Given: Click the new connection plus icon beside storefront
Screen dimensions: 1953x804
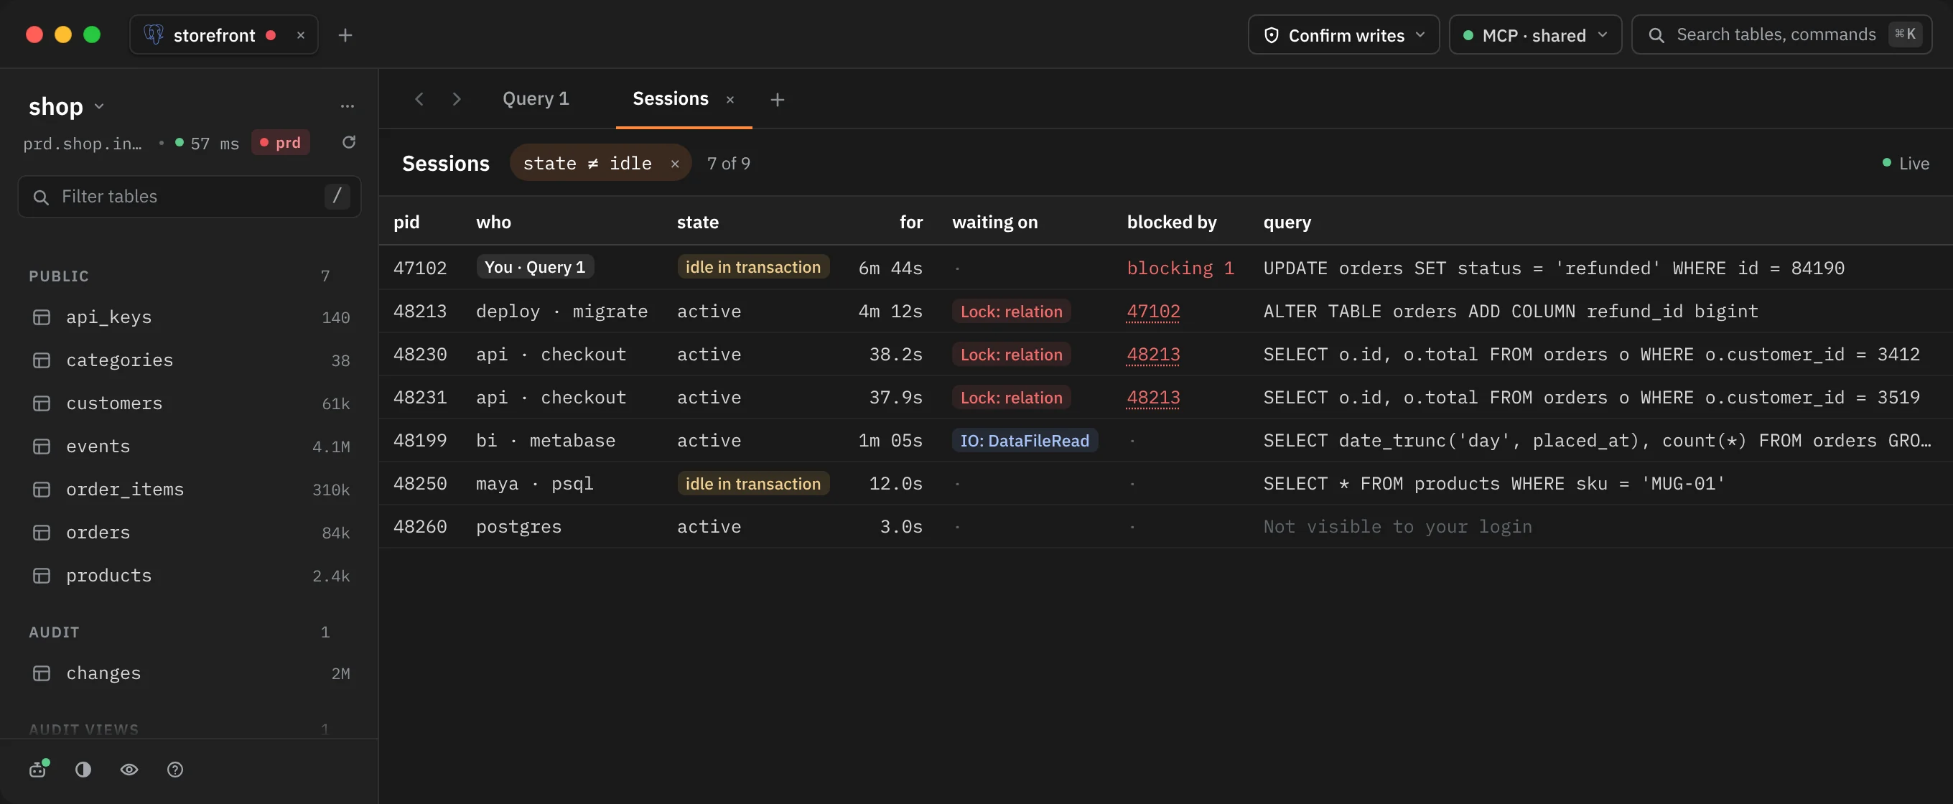Looking at the screenshot, I should pyautogui.click(x=345, y=35).
